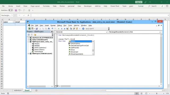Save the VBA project with the toolbar disk icon
This screenshot has width=170, height=95.
coord(37,29)
